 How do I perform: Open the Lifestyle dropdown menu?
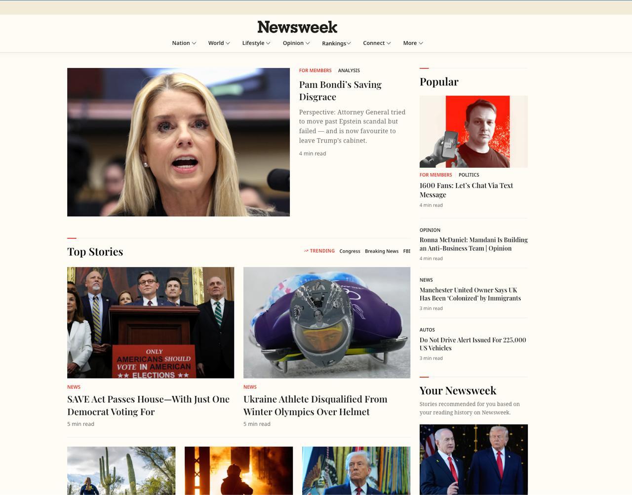256,43
